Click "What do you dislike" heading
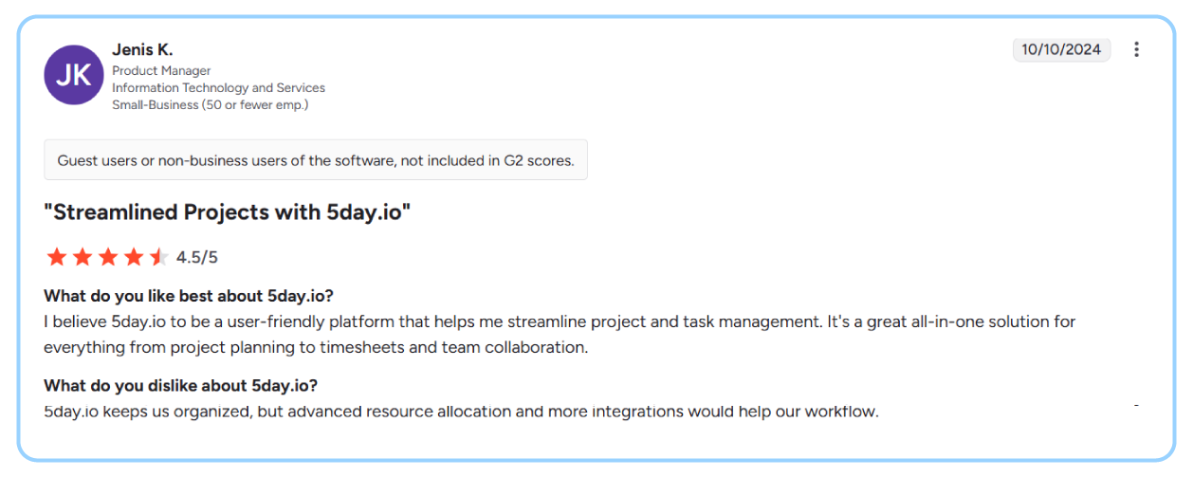This screenshot has height=477, width=1193. (180, 385)
